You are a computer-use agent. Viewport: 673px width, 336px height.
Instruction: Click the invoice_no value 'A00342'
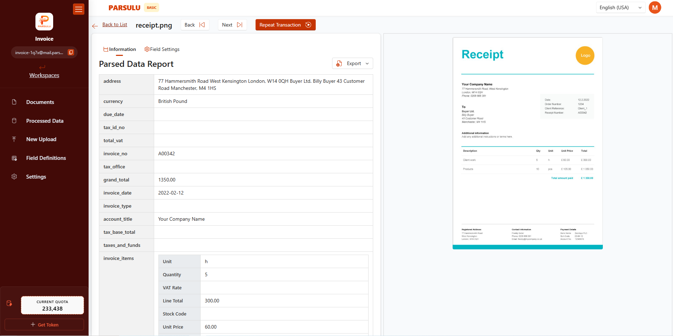(167, 153)
